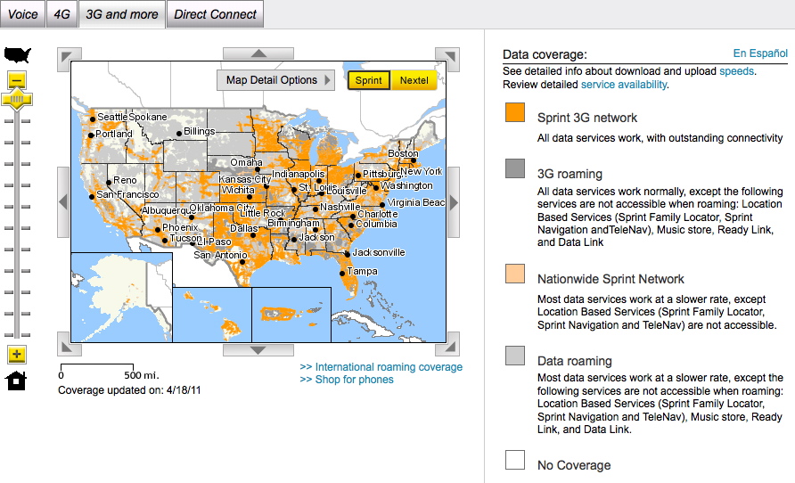This screenshot has height=483, width=795.
Task: Pan map to the lower-right corner arrow
Action: [x=447, y=344]
